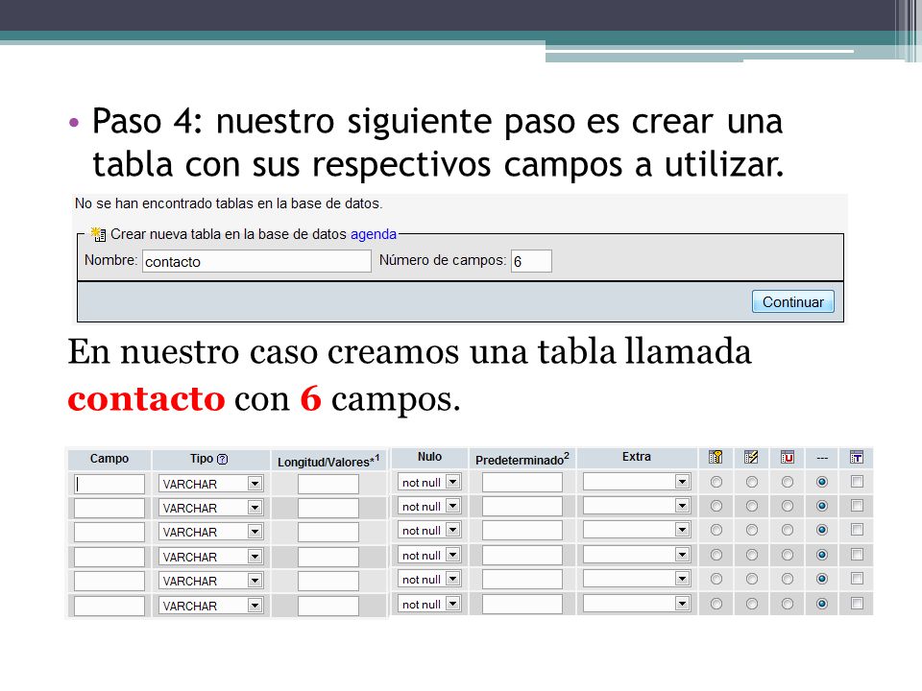The height and width of the screenshot is (691, 922).
Task: Tick the fulltext checkbox in last row
Action: pos(858,604)
